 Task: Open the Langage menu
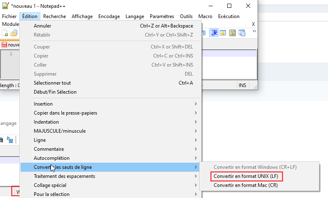(135, 16)
